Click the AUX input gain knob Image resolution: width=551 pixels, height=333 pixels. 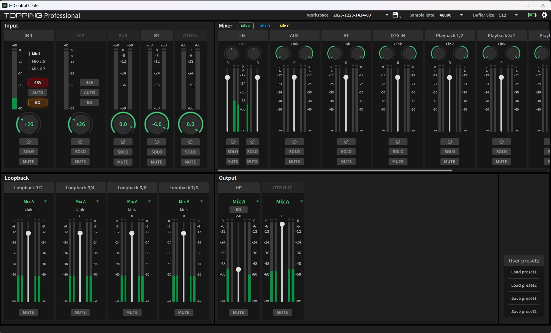pyautogui.click(x=123, y=124)
